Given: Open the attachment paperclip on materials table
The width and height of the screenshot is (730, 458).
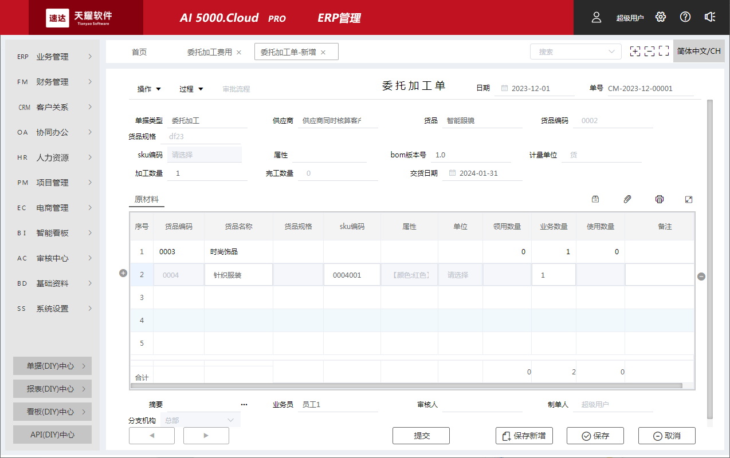Looking at the screenshot, I should point(627,199).
